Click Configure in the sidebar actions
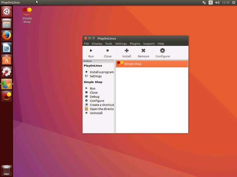 tap(95, 101)
